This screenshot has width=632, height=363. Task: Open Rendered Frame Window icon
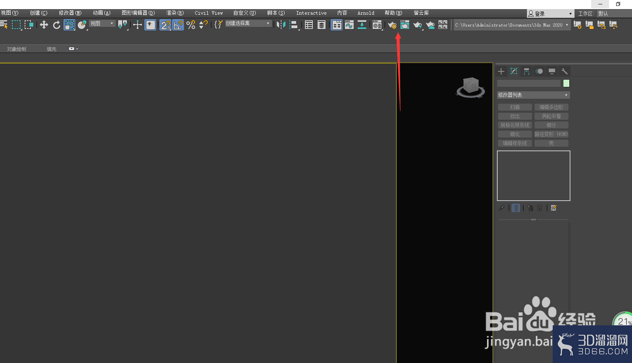[x=405, y=25]
